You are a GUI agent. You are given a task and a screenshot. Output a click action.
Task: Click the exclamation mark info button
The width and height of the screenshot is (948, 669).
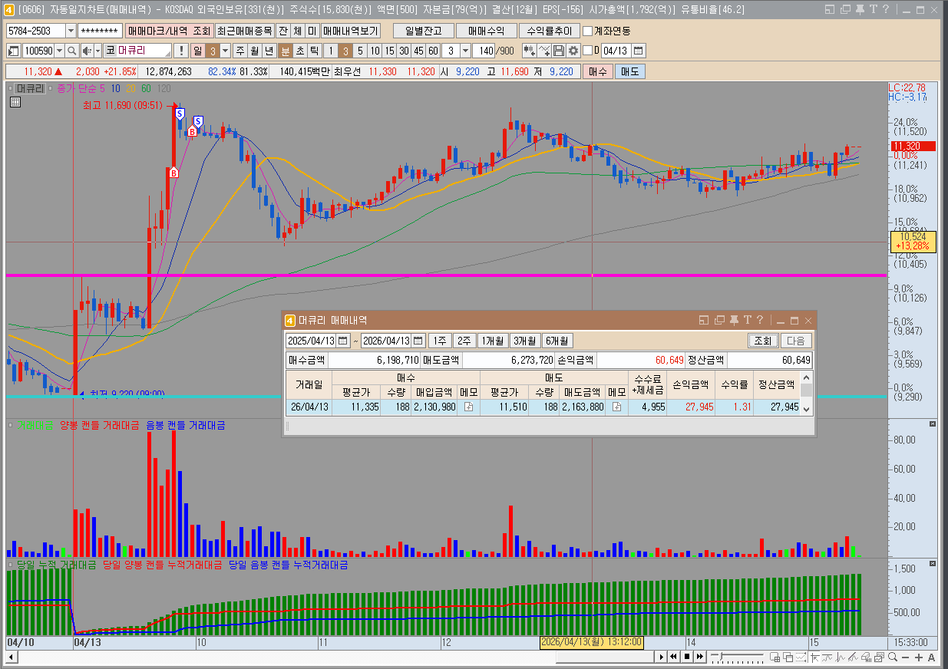[x=180, y=51]
